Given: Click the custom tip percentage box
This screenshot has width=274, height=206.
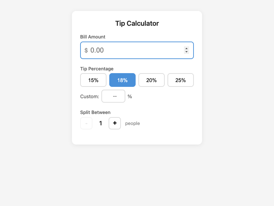Looking at the screenshot, I should pos(113,96).
